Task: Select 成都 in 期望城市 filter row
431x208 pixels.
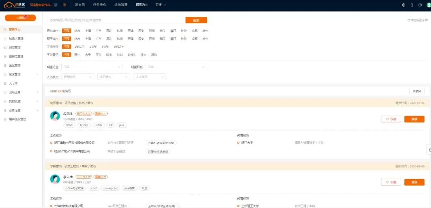Action: (x=194, y=39)
